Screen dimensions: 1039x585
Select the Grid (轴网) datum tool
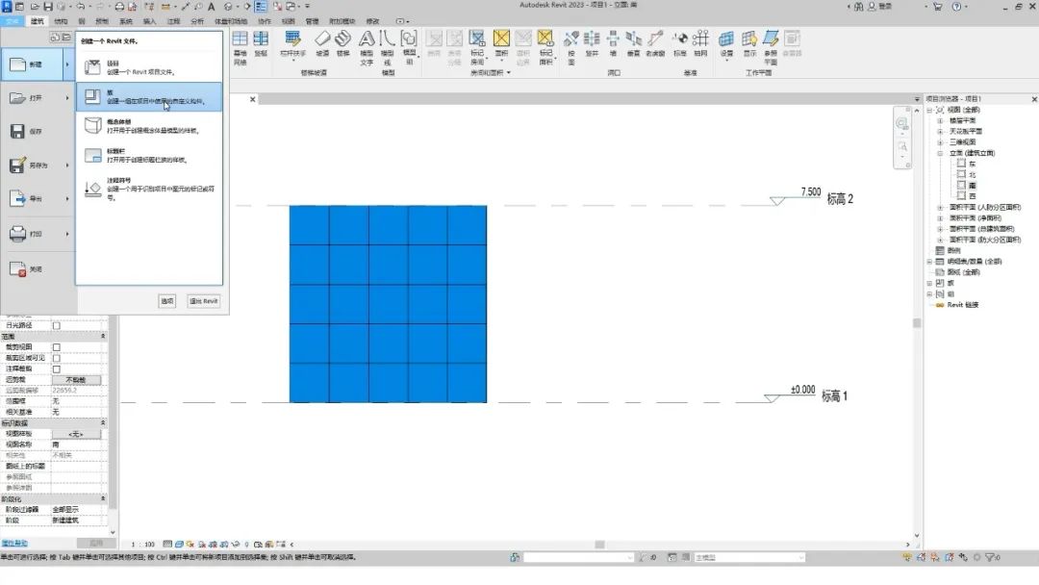click(700, 43)
